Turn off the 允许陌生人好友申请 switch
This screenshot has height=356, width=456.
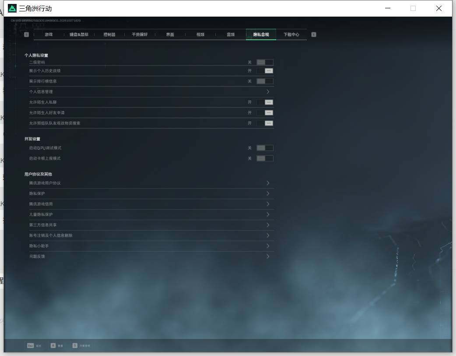[x=265, y=113]
